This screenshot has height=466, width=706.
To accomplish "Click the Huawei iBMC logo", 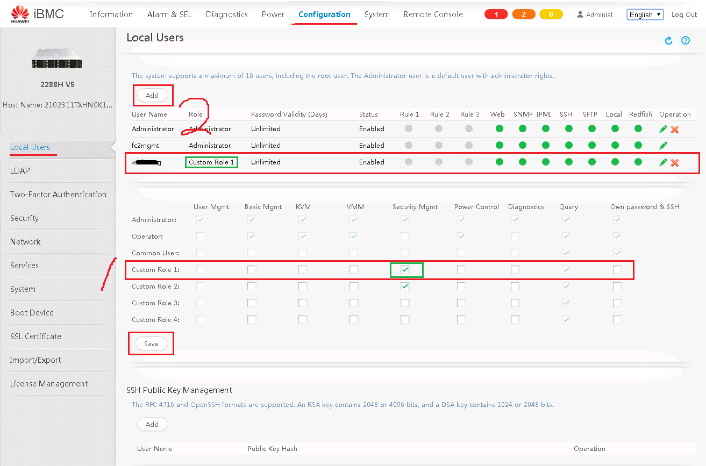I will click(x=38, y=14).
